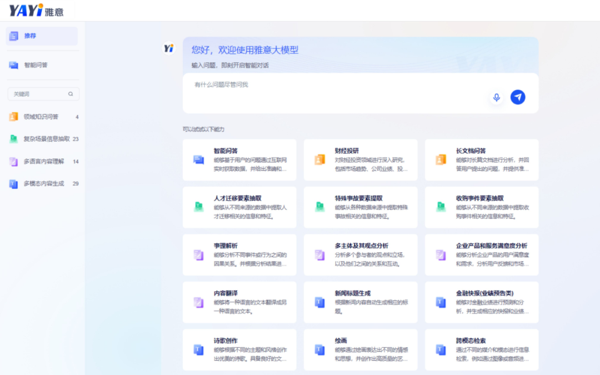Open the 新闻标题生成 card title
The image size is (600, 375).
(x=352, y=293)
